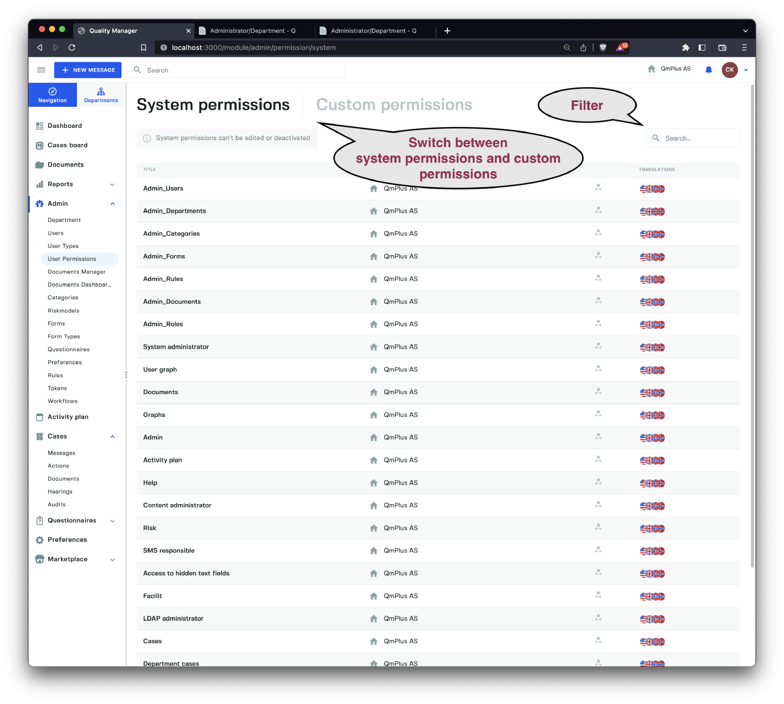Toggle browser sidebar panel icon
The image size is (784, 704).
(702, 48)
